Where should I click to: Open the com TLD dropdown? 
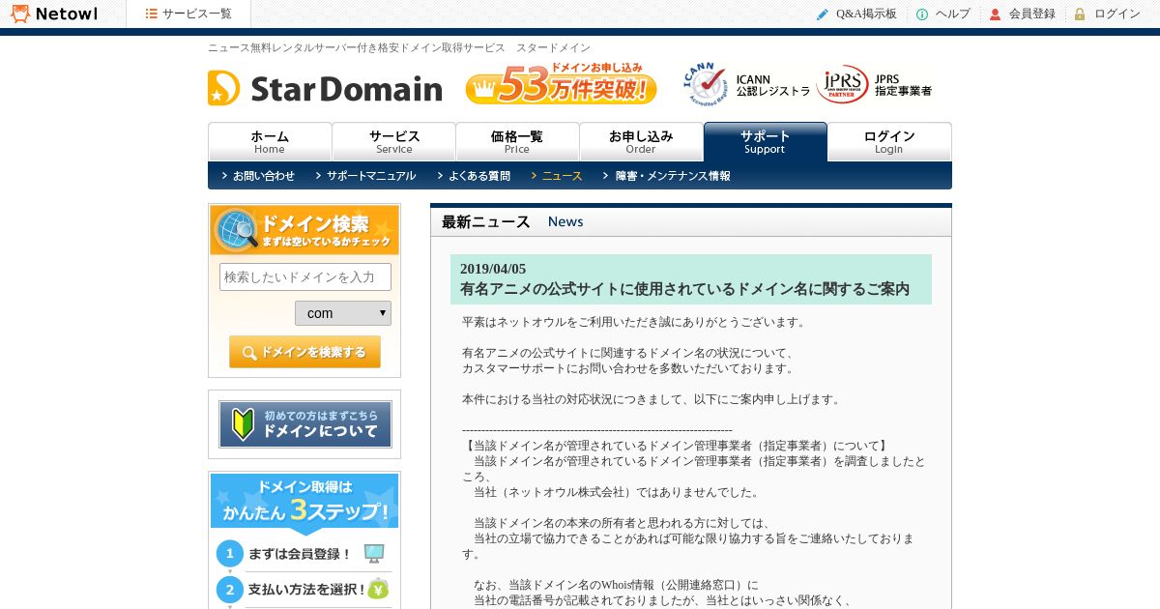[x=343, y=313]
